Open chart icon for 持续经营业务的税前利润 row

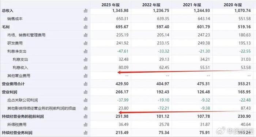[x=86, y=116]
